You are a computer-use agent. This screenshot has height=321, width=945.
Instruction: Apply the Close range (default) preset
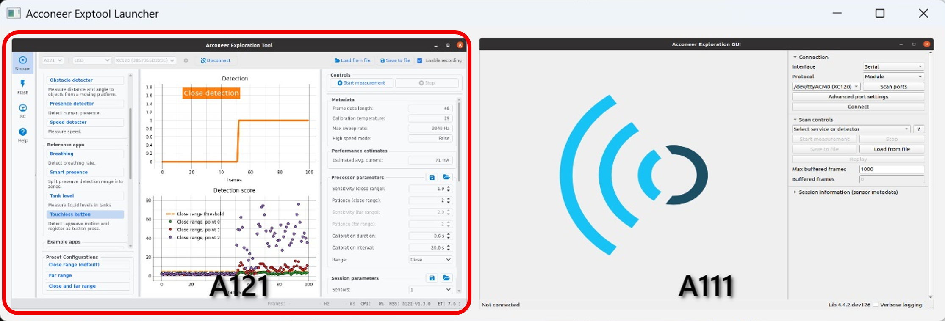(x=88, y=265)
